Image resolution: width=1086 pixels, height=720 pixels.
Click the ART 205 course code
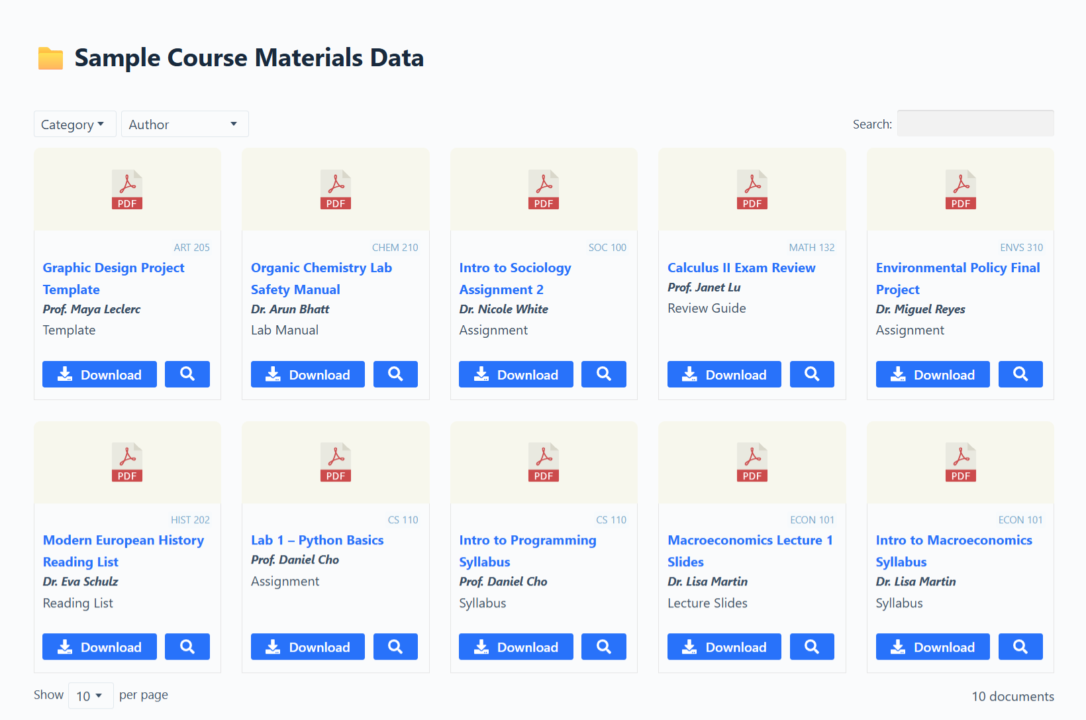point(192,248)
